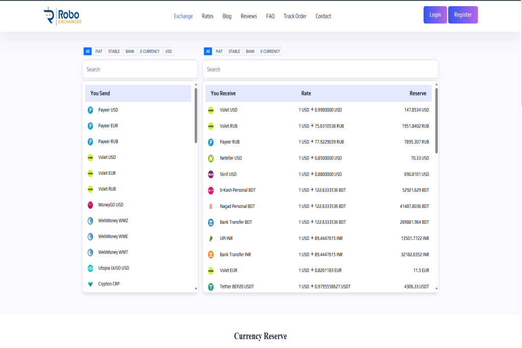This screenshot has height=348, width=522.
Task: Click the Neteller USD icon
Action: [x=211, y=158]
